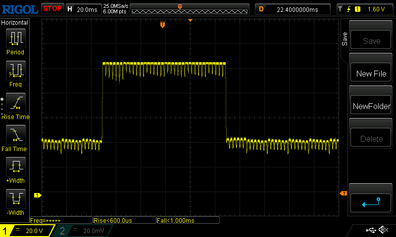Open the Save menu side tab
Image resolution: width=396 pixels, height=237 pixels.
pyautogui.click(x=345, y=39)
